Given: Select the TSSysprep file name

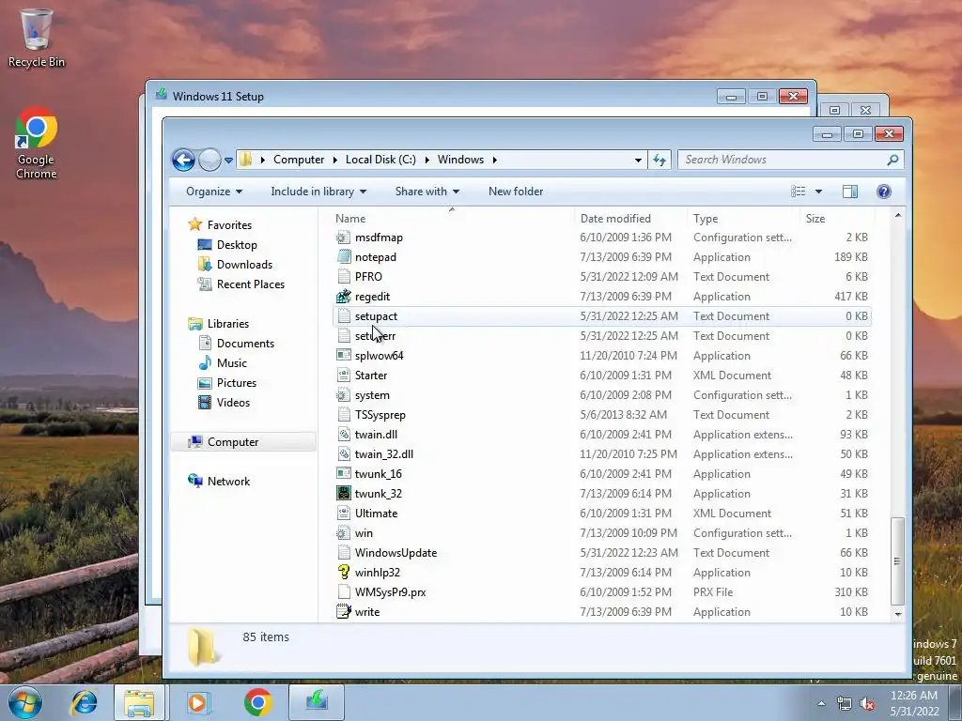Looking at the screenshot, I should [380, 415].
